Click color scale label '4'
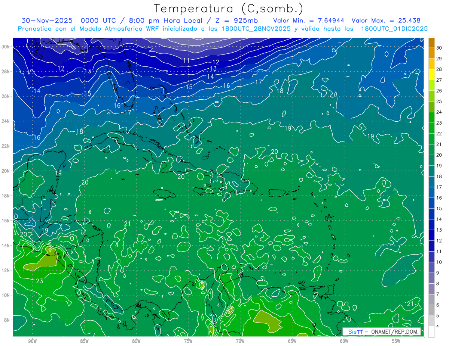The width and height of the screenshot is (449, 346). click(x=438, y=327)
